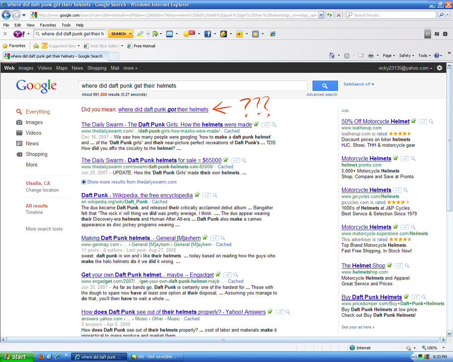
Task: Select 'Videos' in the left sidebar
Action: 34,133
